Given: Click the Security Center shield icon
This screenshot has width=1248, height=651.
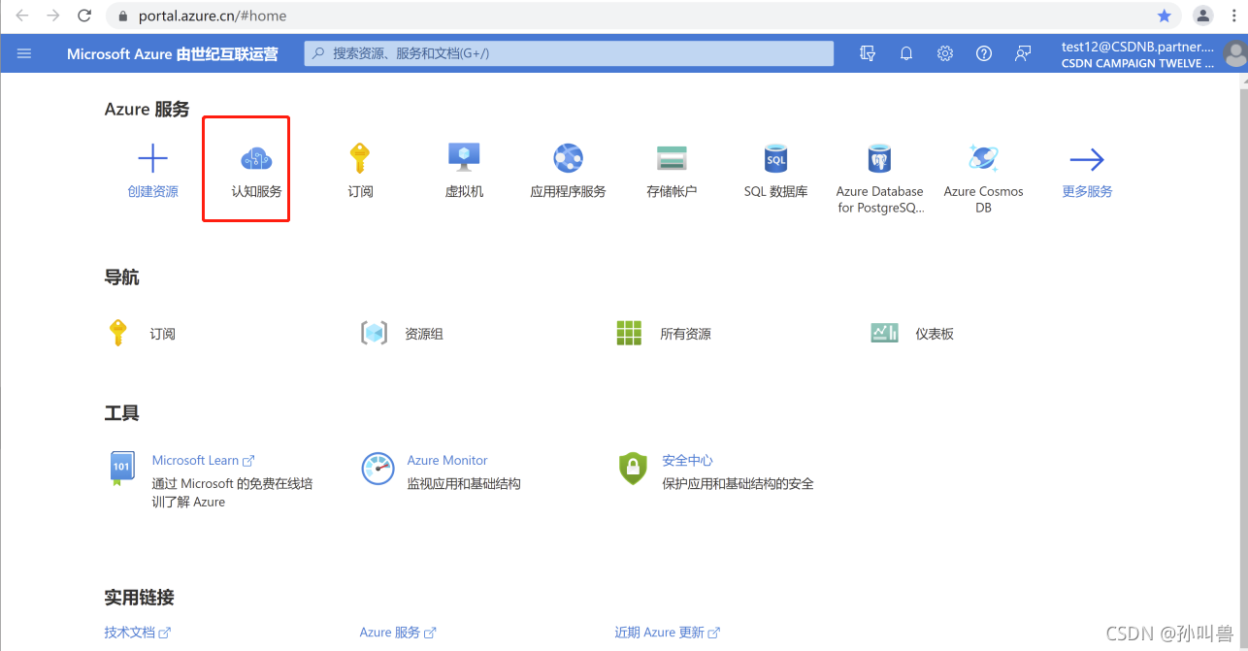Looking at the screenshot, I should click(x=633, y=468).
